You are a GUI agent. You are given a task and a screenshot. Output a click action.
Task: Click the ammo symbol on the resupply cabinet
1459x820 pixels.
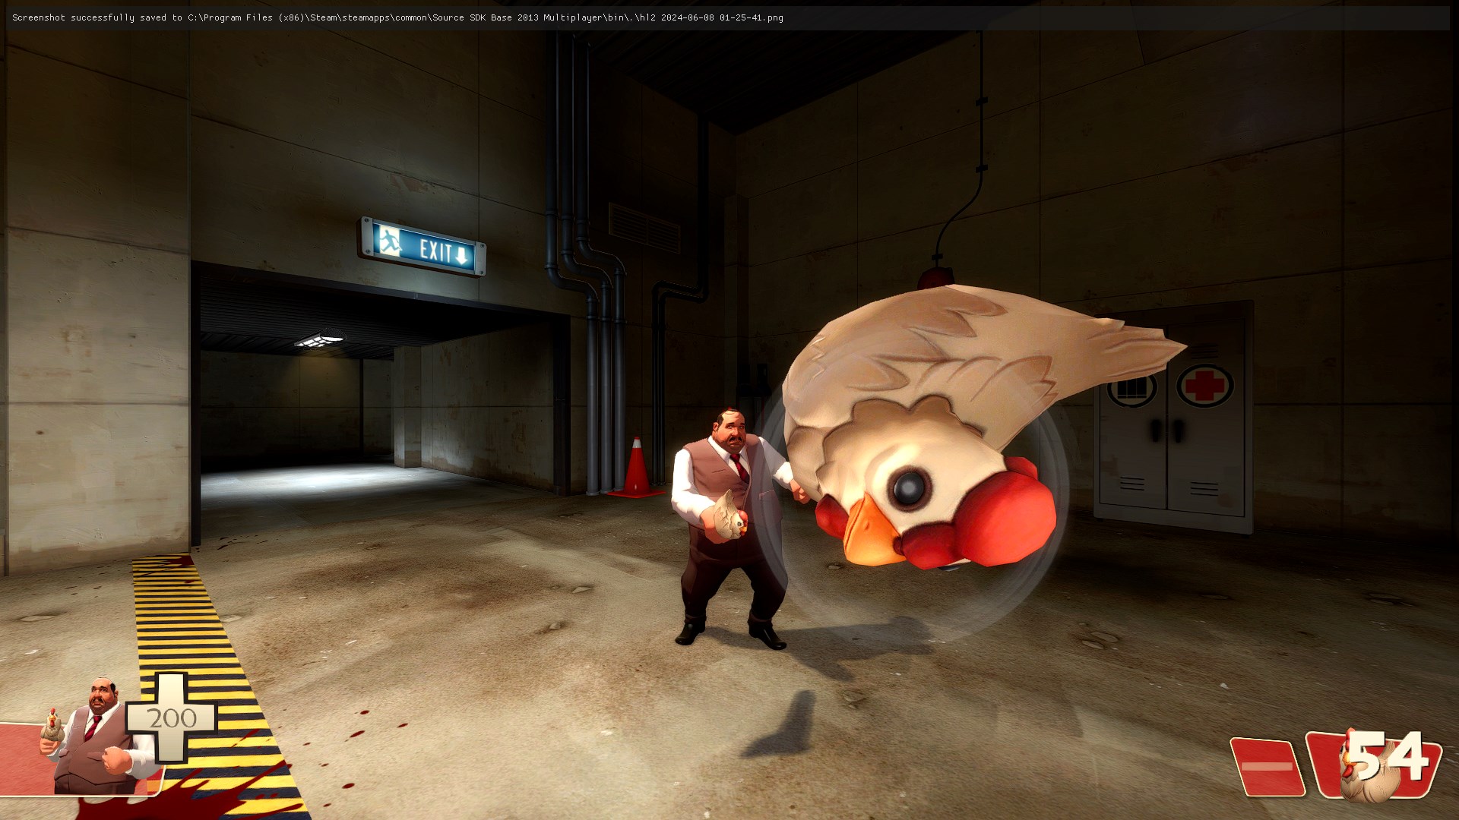pyautogui.click(x=1131, y=389)
